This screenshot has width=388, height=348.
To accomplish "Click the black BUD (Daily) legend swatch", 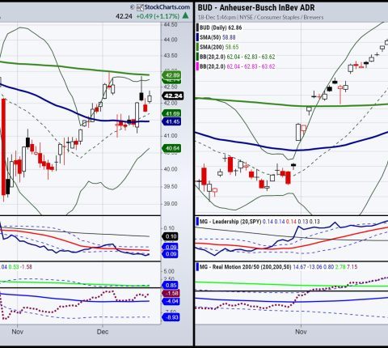I will point(197,28).
